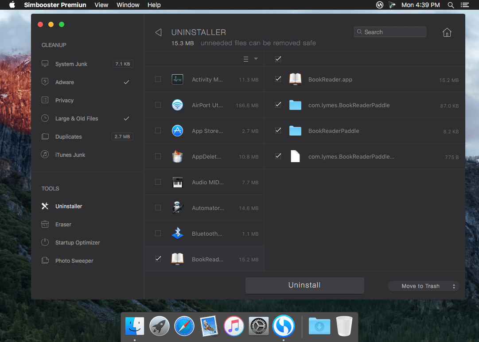Click the Large & Old Files clock icon
Image resolution: width=479 pixels, height=342 pixels.
click(45, 118)
